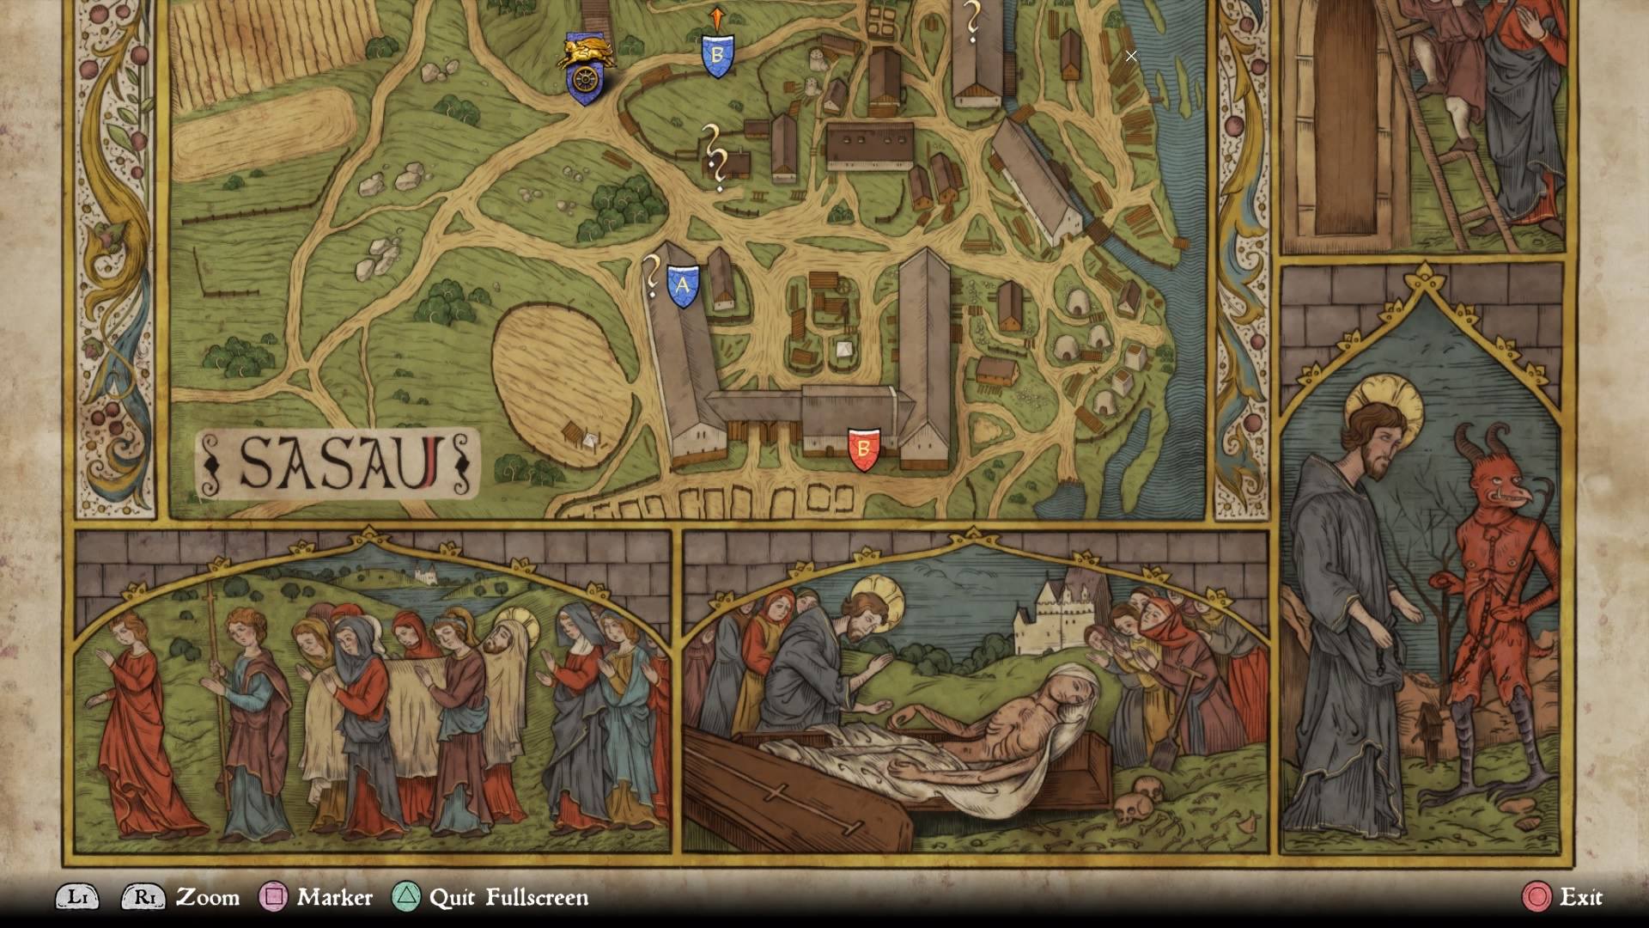Click the orange arrow above the blue B shield
The width and height of the screenshot is (1649, 928).
[x=717, y=18]
